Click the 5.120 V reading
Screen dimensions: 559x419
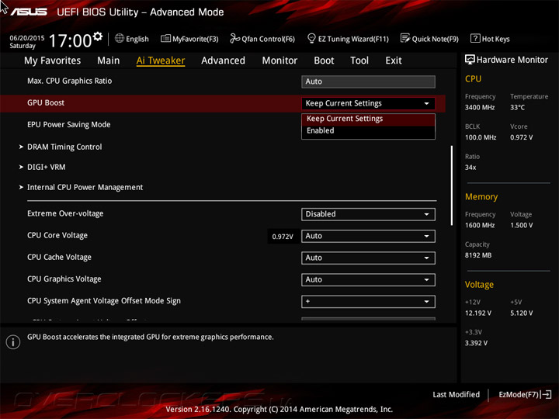(x=522, y=313)
